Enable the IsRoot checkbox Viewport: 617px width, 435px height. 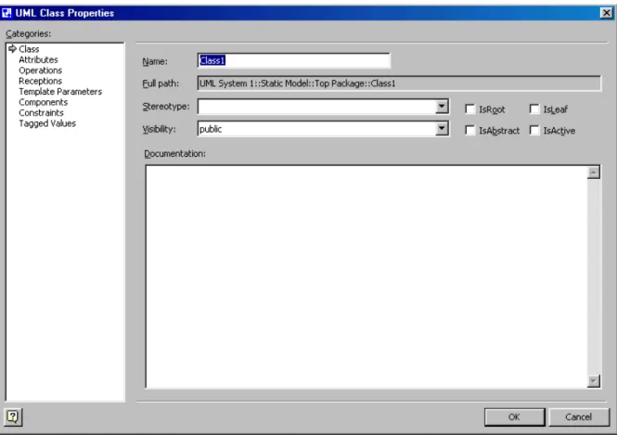tap(469, 109)
